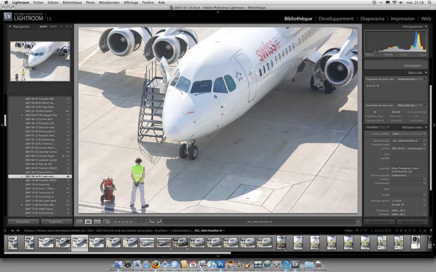Open toolbar options dropdown arrow
The image size is (436, 272).
pos(358,222)
